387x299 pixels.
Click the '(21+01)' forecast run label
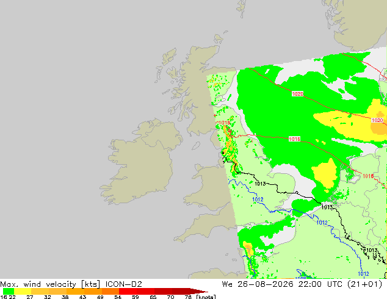coord(365,284)
